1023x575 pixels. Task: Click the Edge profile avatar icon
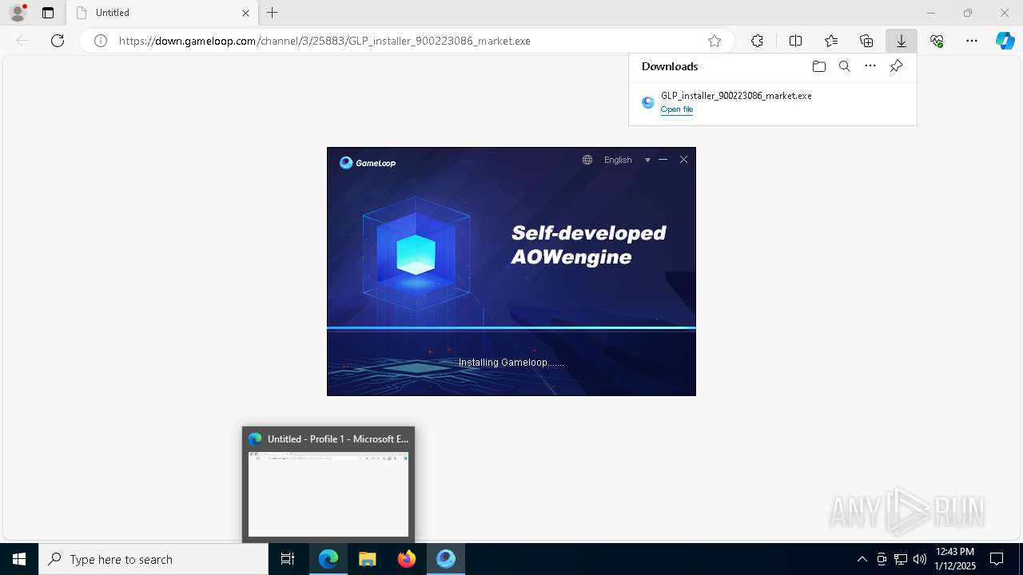tap(18, 13)
